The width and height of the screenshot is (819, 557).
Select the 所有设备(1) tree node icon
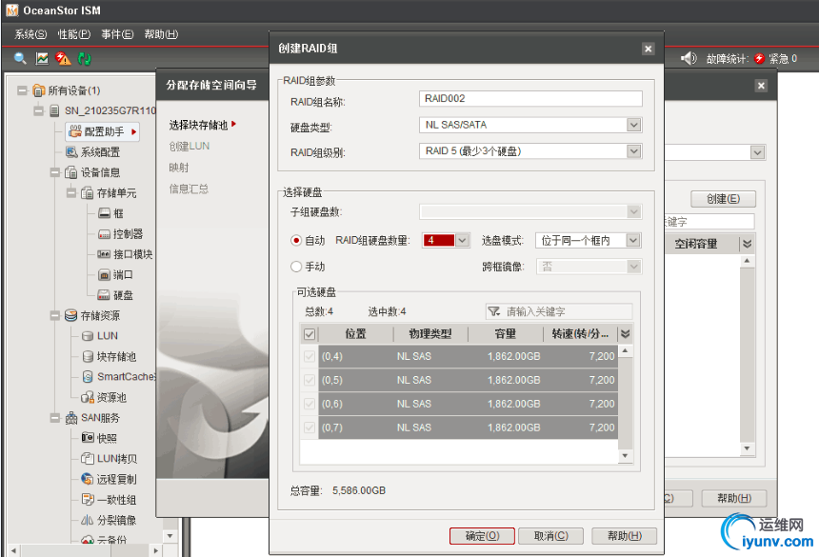(39, 90)
